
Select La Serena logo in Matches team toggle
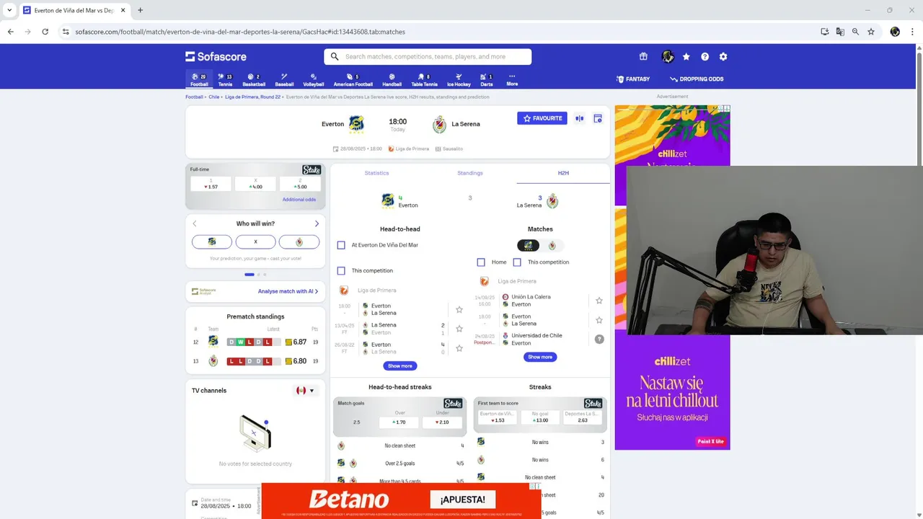pos(552,246)
